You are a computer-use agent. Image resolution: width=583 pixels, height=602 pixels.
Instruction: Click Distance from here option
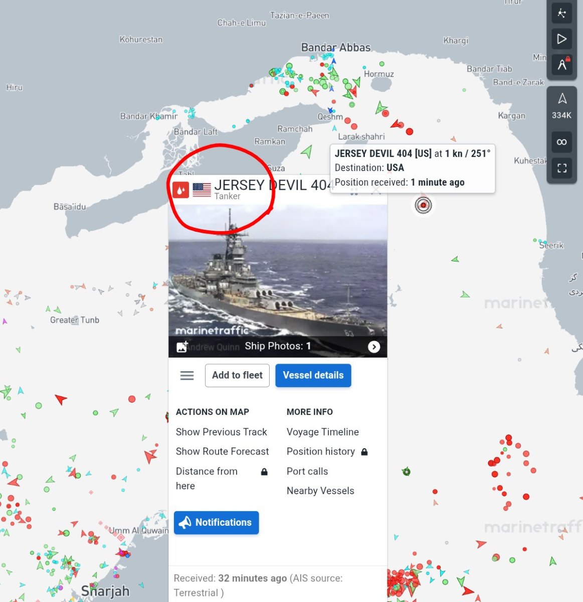pyautogui.click(x=207, y=479)
